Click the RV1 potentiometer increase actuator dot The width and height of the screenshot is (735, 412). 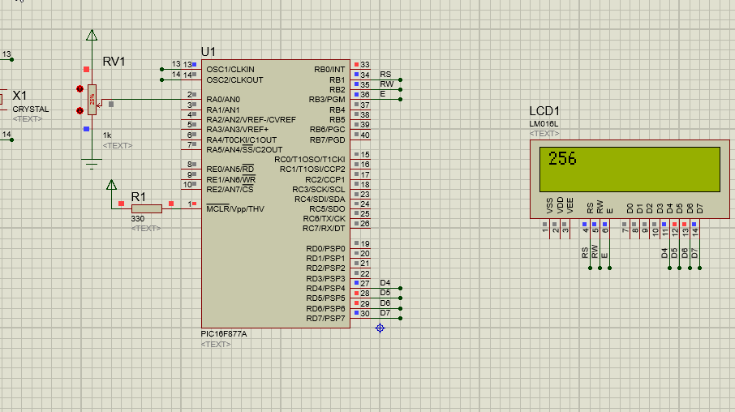[80, 88]
